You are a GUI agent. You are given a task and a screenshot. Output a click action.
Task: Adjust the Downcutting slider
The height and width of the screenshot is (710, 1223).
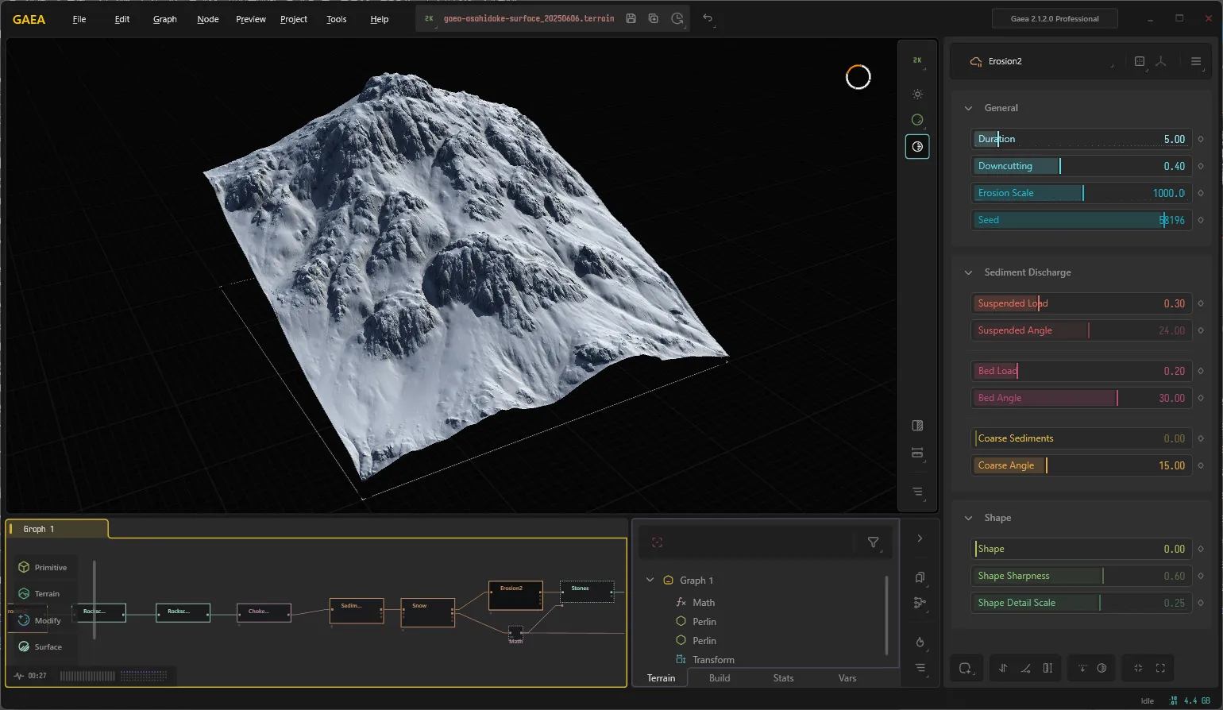coord(1081,166)
